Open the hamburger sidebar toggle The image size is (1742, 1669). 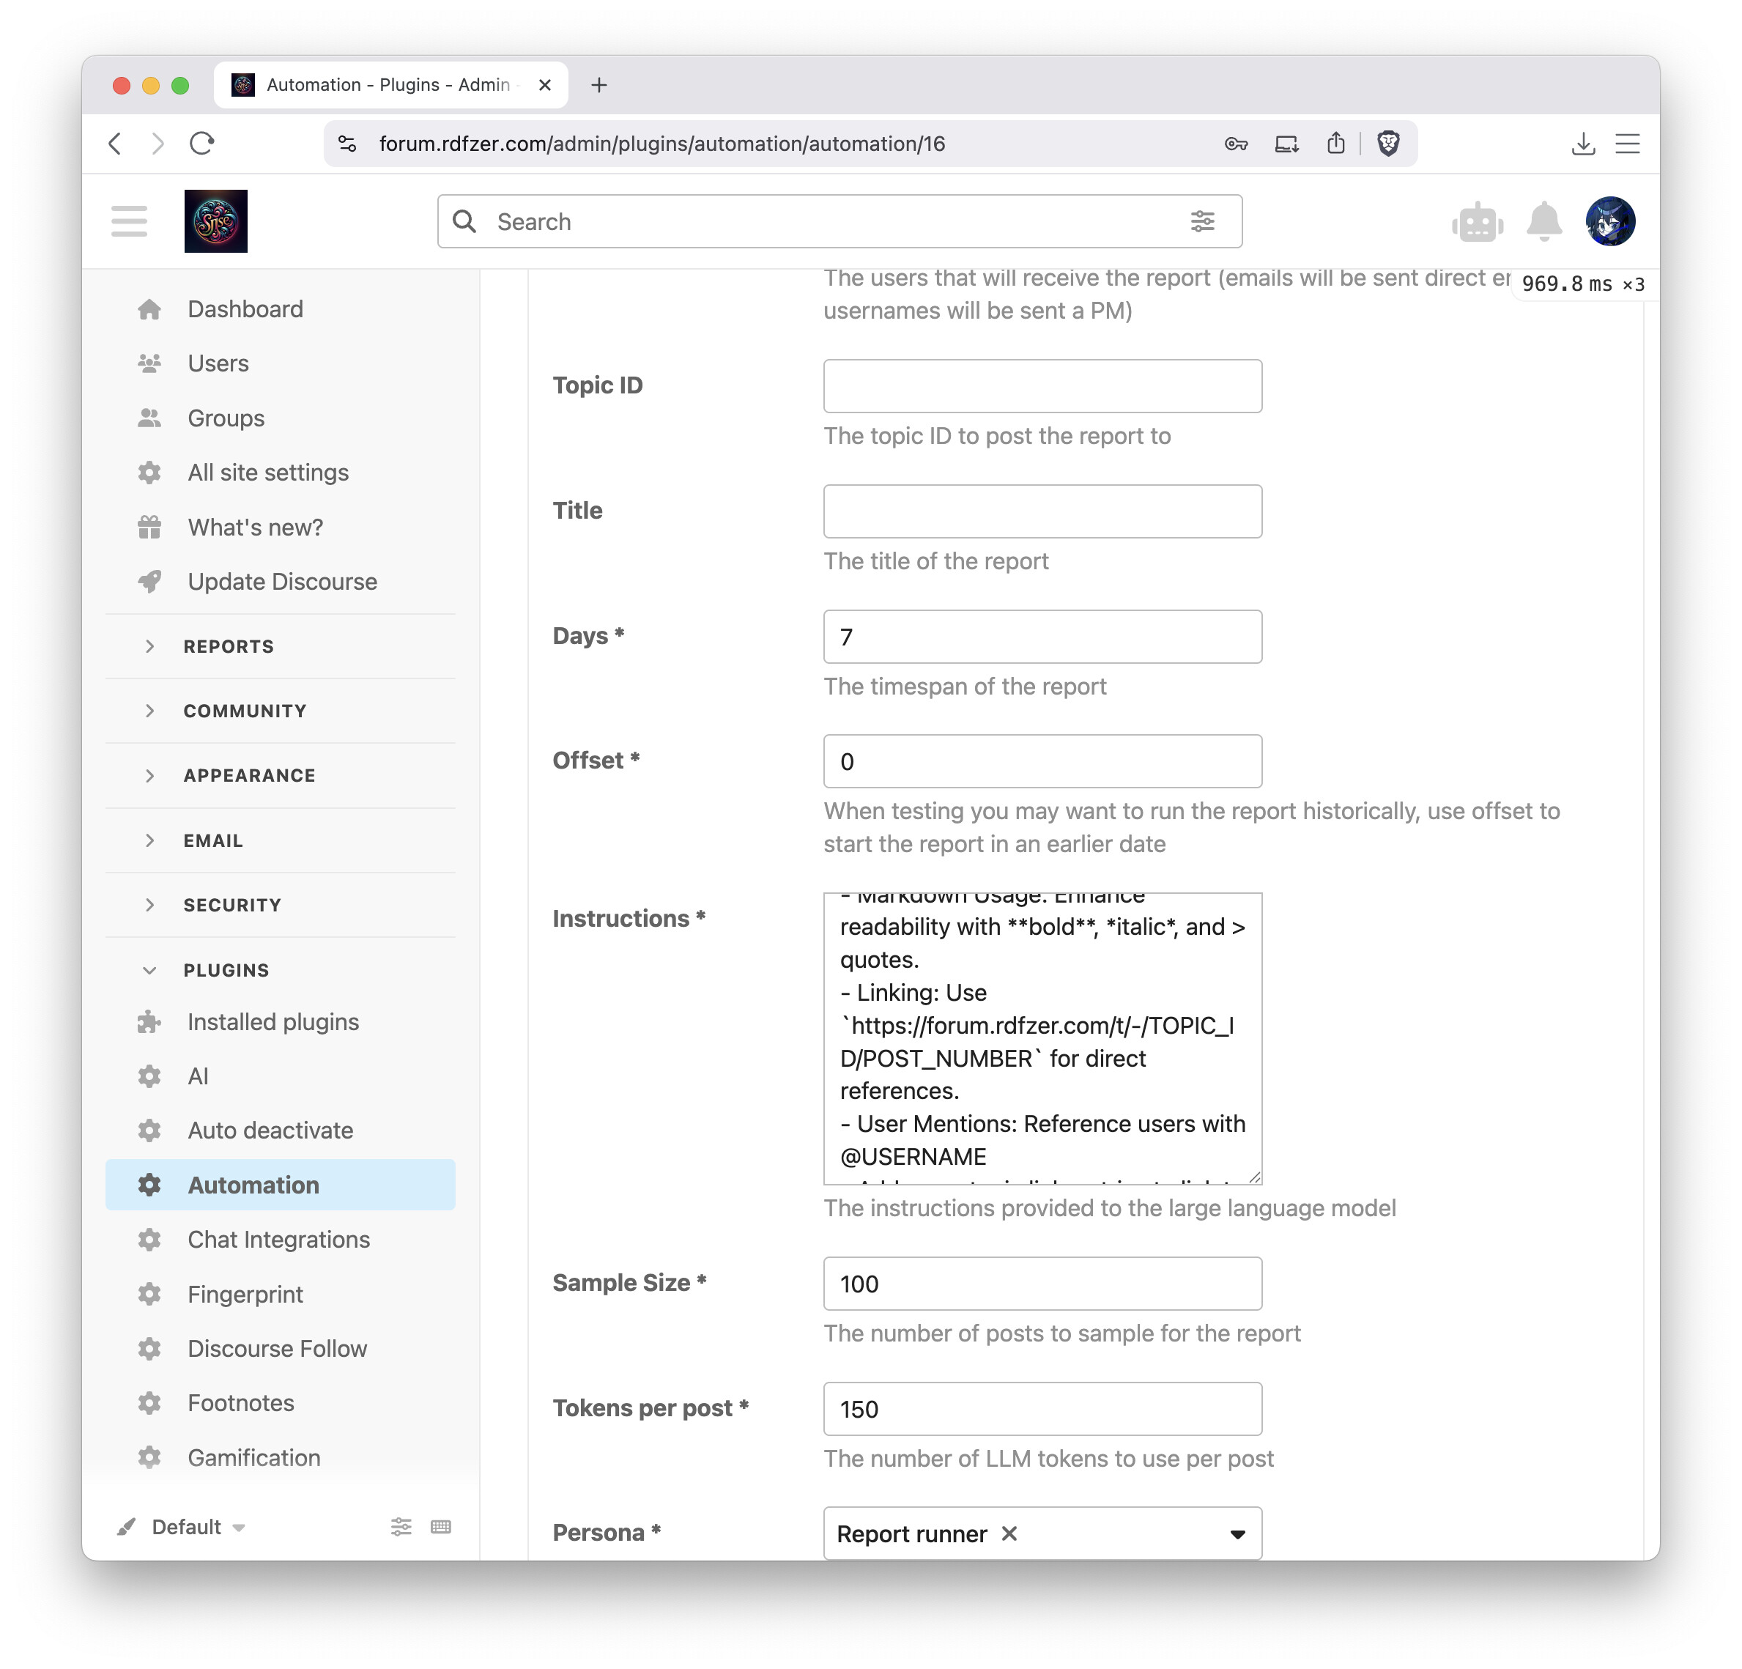129,221
